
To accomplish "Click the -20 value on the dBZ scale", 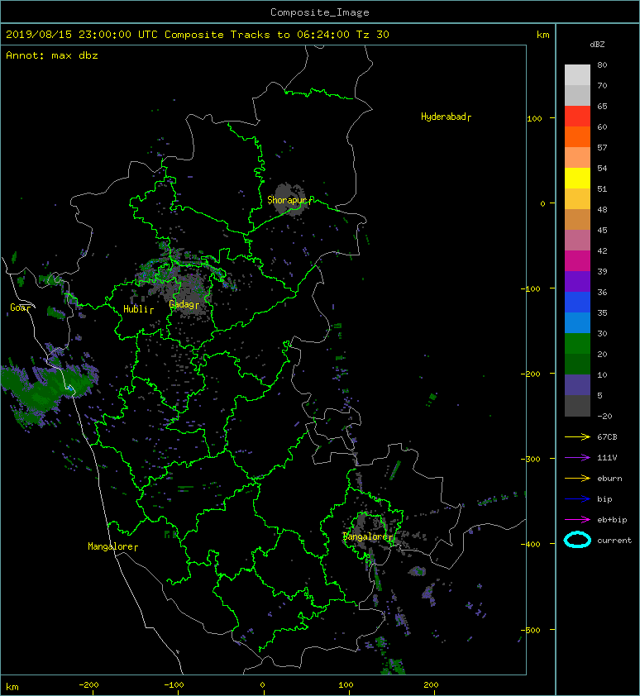I will (604, 417).
